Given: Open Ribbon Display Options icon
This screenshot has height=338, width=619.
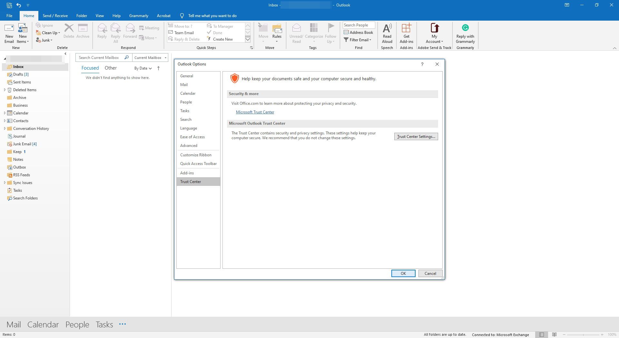Looking at the screenshot, I should click(x=567, y=5).
